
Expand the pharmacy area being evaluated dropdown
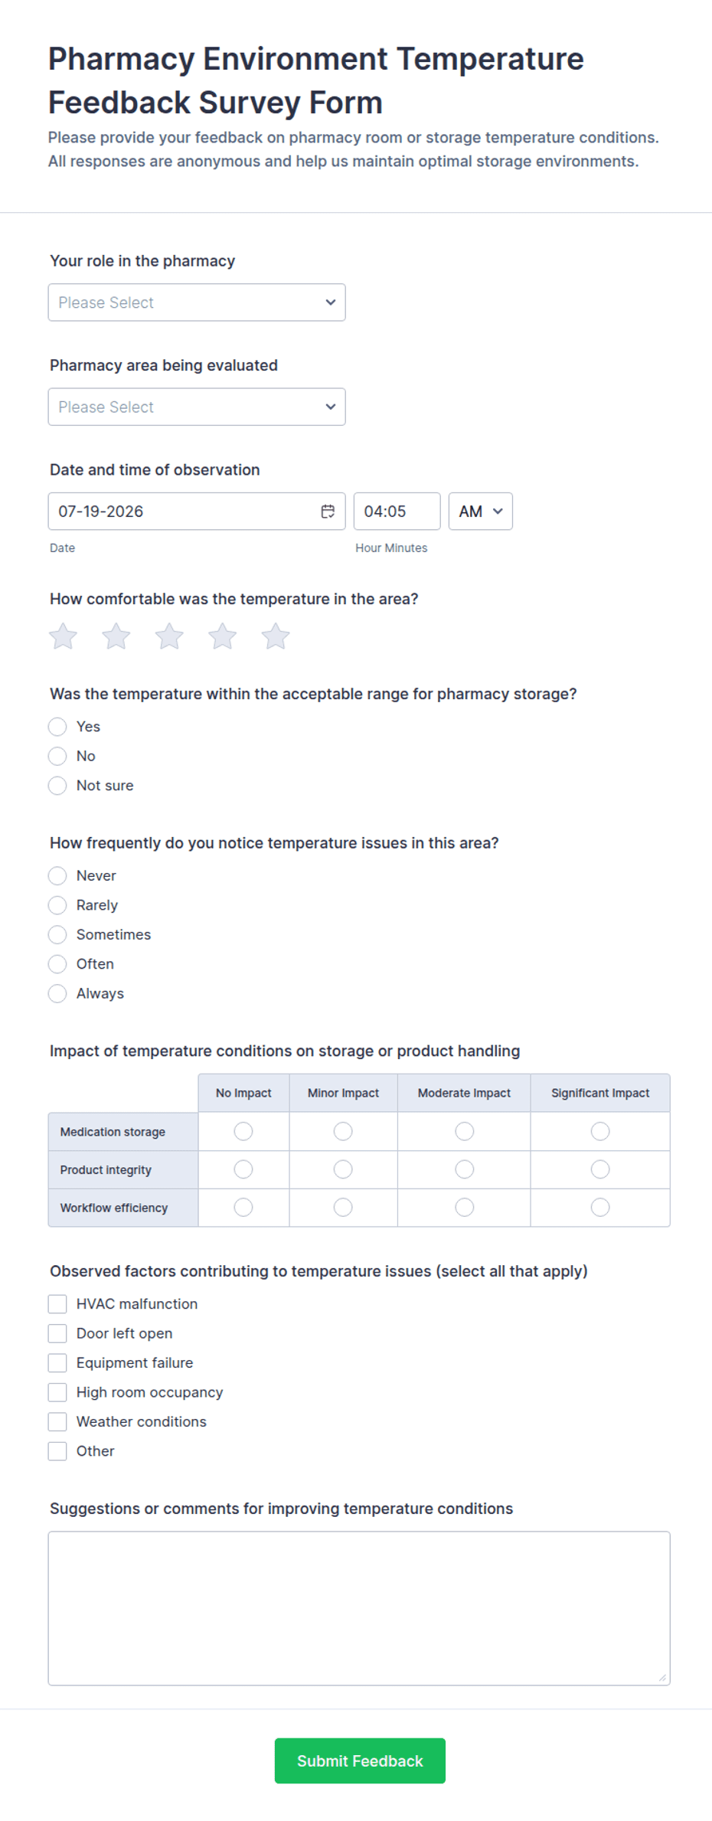click(197, 407)
